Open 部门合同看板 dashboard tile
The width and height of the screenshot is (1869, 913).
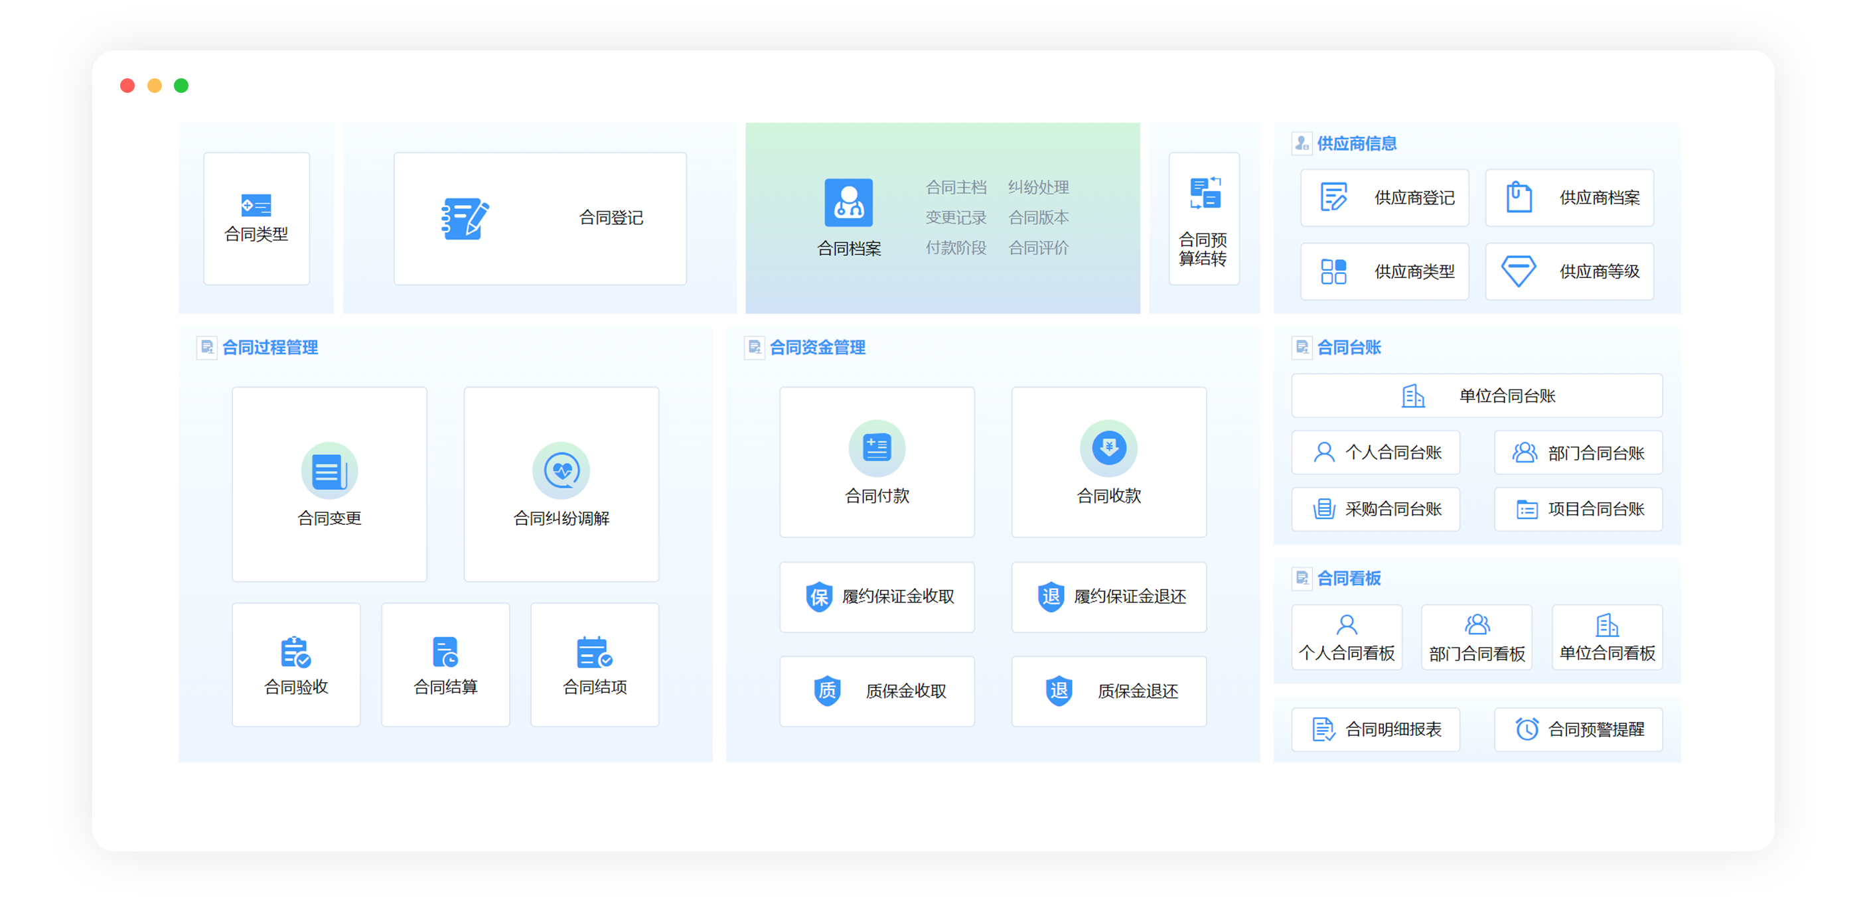[x=1476, y=638]
